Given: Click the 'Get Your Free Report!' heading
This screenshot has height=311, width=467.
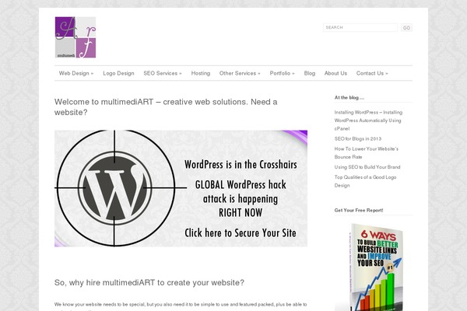Looking at the screenshot, I should pyautogui.click(x=359, y=210).
